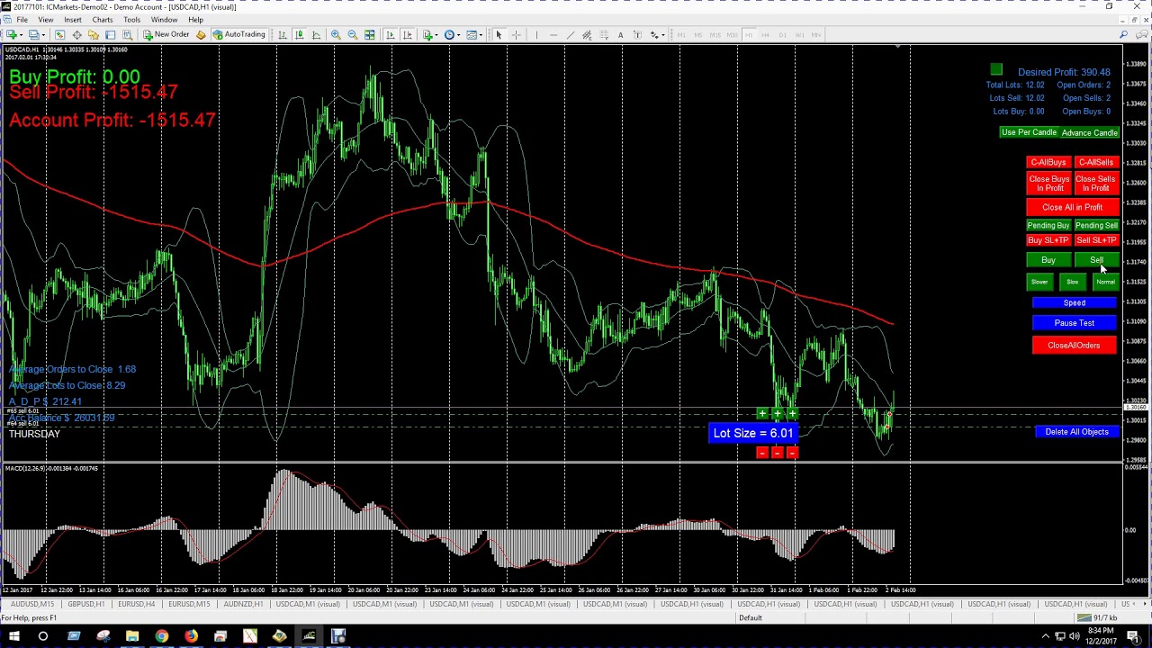
Task: Expand the new chart dropdown arrow
Action: click(21, 34)
